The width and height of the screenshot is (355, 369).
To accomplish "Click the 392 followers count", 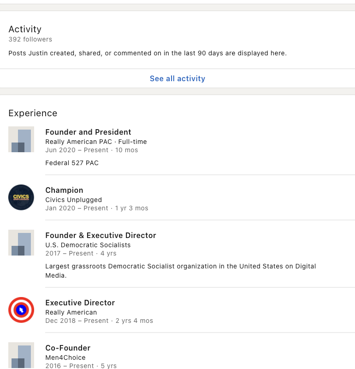I will (x=30, y=39).
